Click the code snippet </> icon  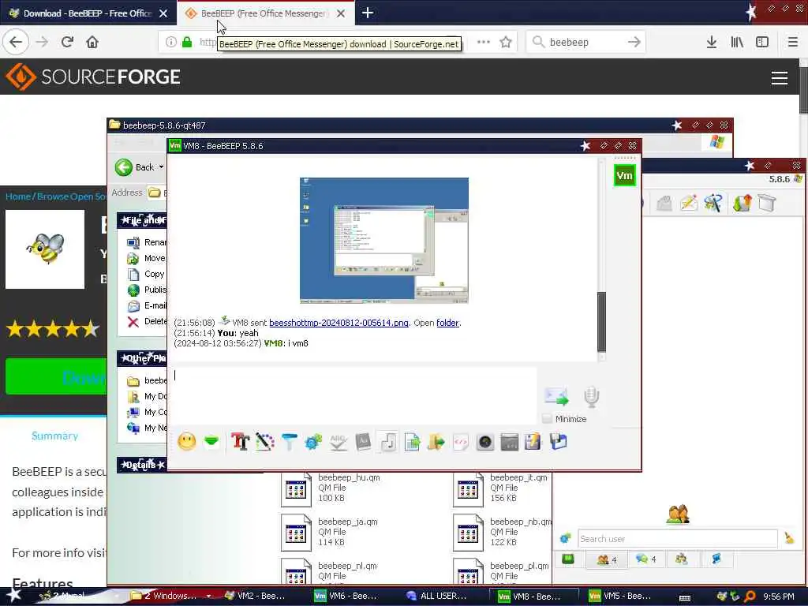[460, 442]
